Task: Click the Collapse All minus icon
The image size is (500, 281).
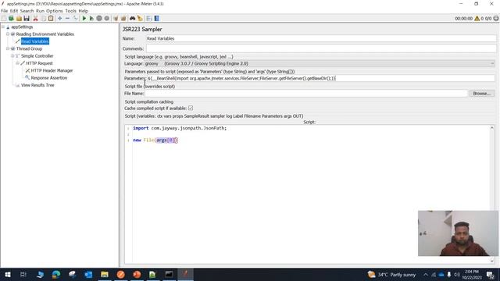Action: pyautogui.click(x=67, y=19)
